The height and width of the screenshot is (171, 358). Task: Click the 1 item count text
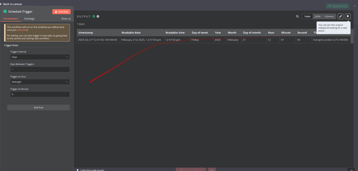81,24
